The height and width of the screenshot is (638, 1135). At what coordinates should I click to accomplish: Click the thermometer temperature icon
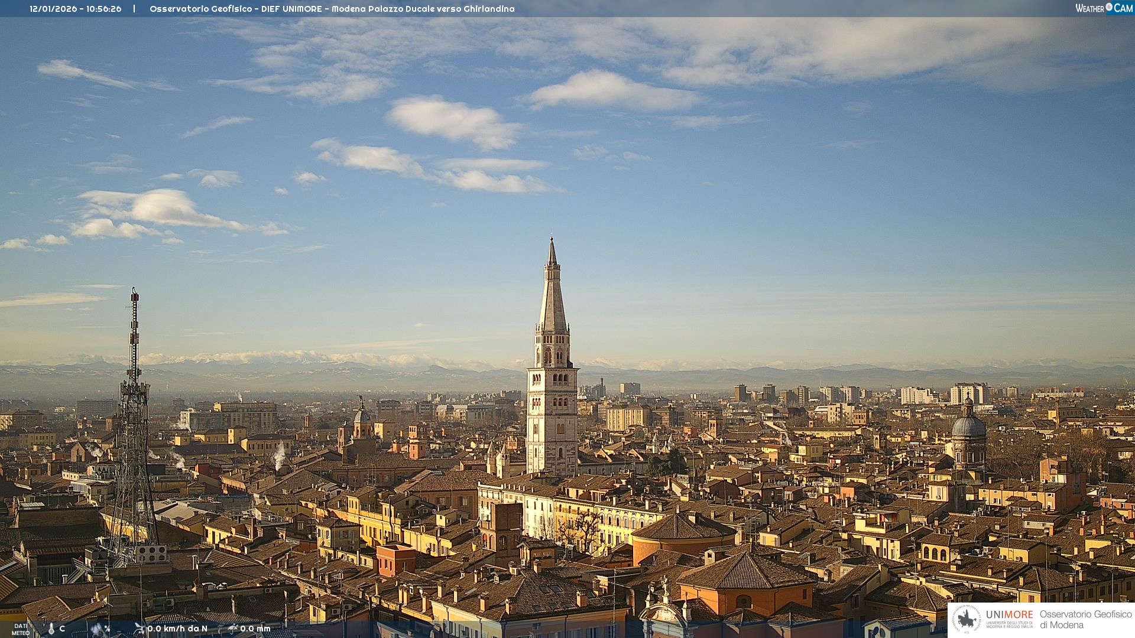51,629
